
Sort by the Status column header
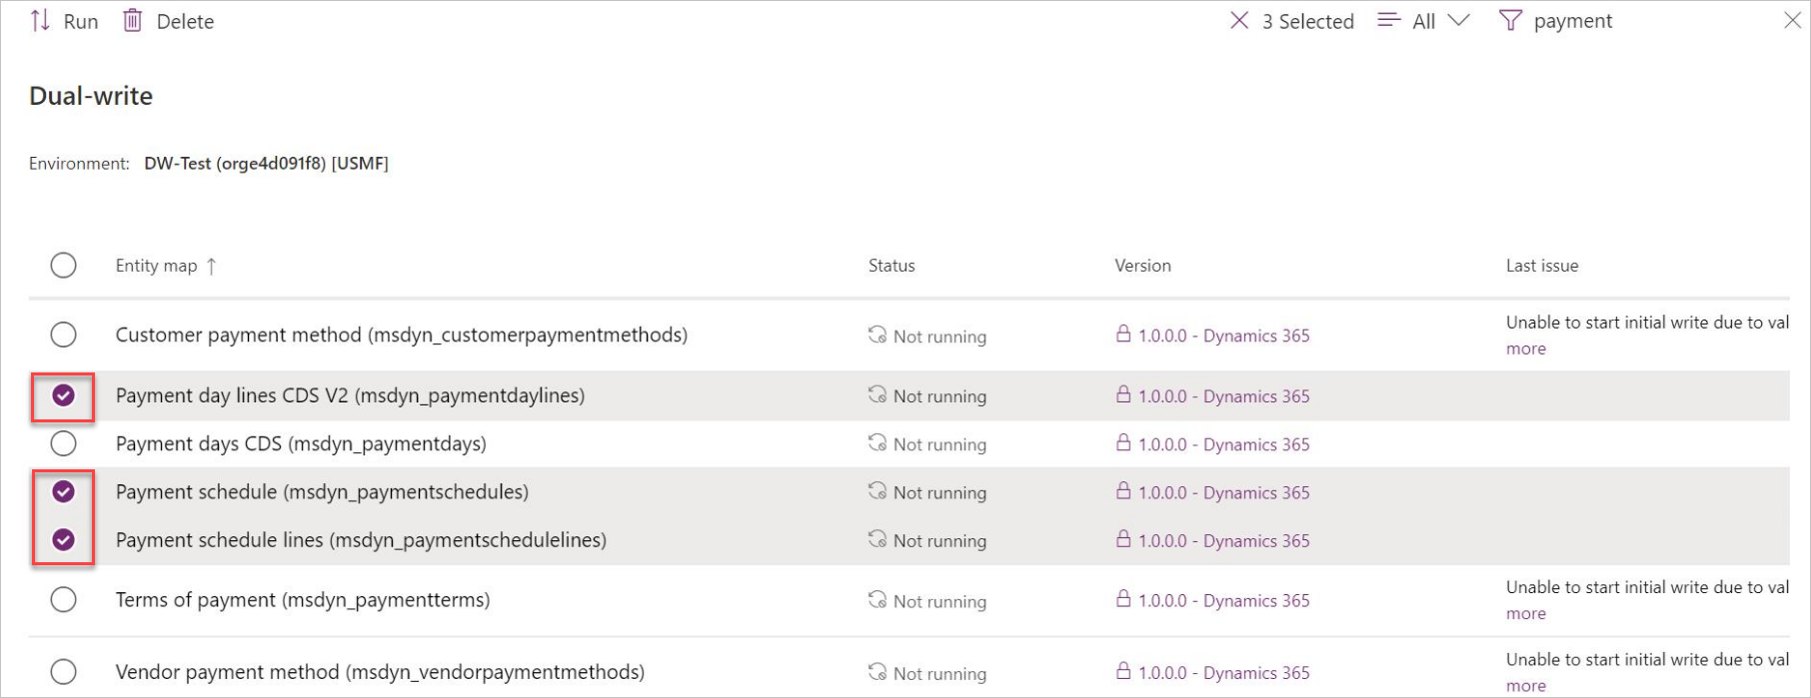click(x=892, y=266)
